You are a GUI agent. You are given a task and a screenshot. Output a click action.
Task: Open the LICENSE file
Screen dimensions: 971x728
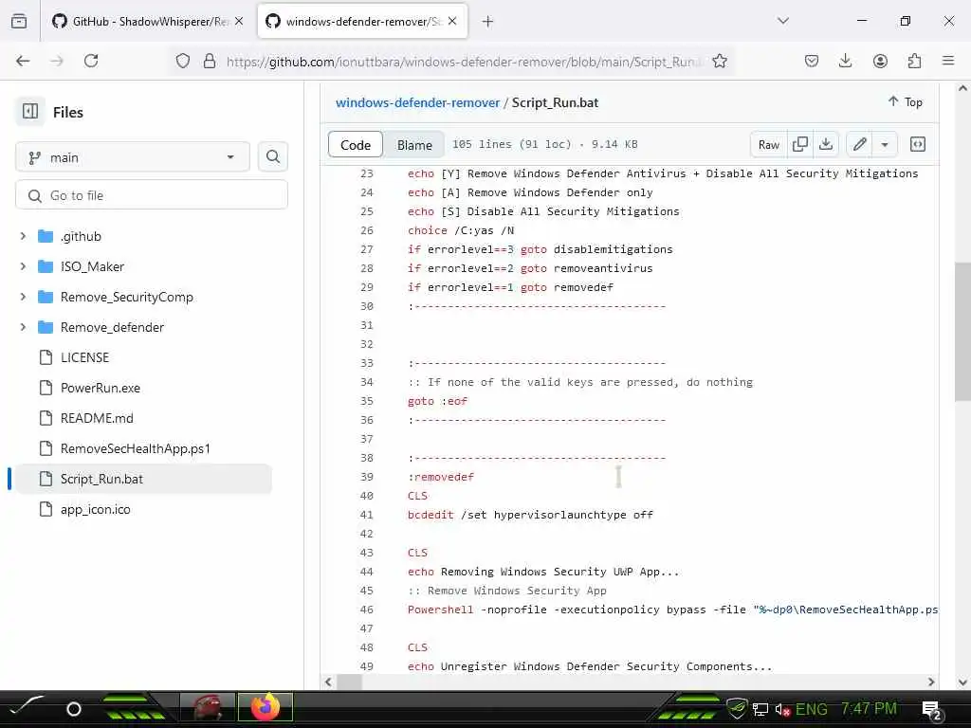(x=84, y=357)
